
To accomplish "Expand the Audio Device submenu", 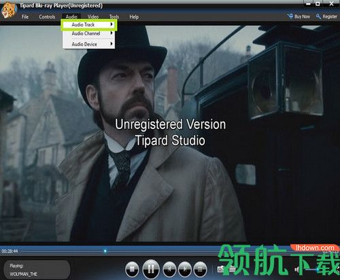I will (88, 44).
